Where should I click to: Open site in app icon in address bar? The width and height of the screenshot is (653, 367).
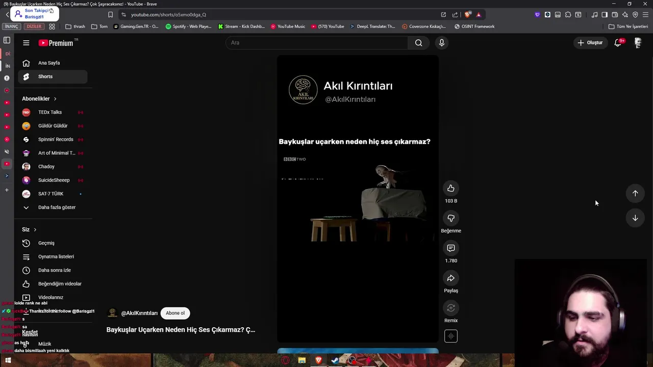[x=443, y=15]
